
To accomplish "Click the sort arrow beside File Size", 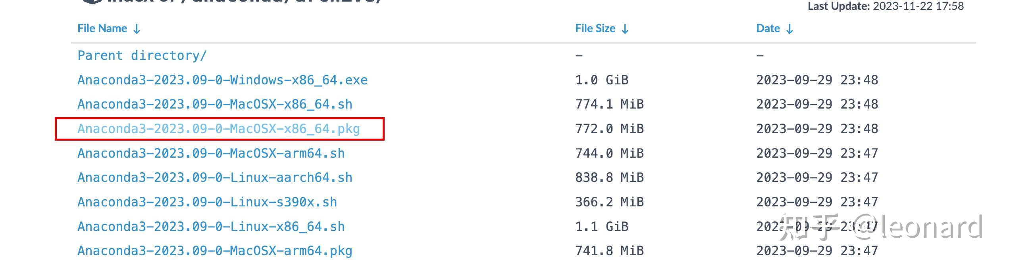I will [x=625, y=29].
